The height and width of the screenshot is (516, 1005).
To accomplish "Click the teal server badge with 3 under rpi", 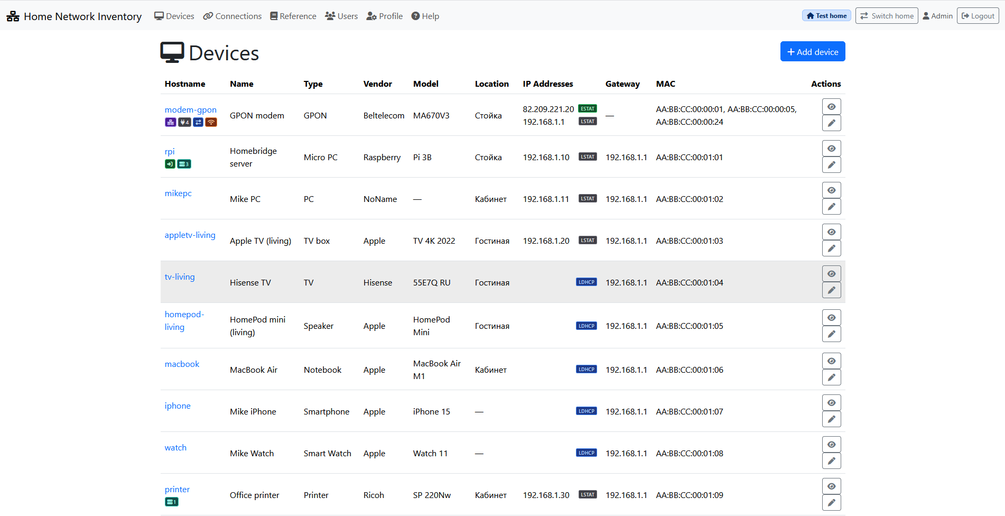I will [x=184, y=164].
